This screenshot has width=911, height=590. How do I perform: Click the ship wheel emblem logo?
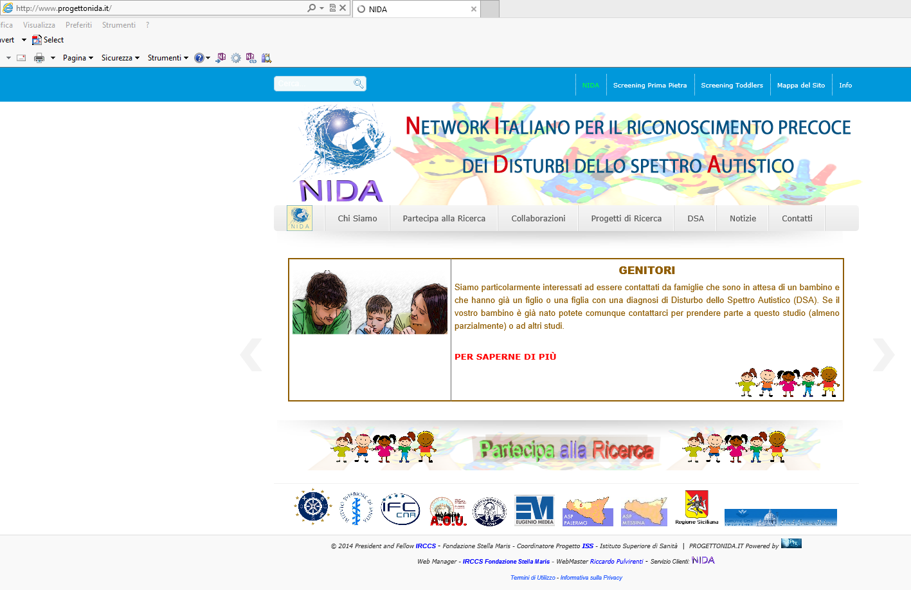pos(312,507)
